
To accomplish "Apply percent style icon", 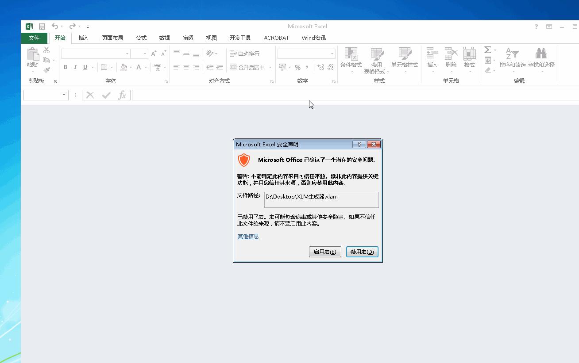I will coord(297,67).
